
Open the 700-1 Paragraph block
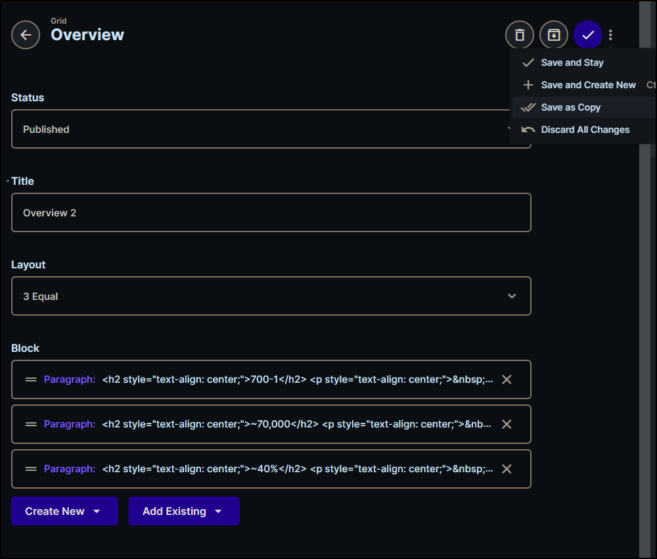271,379
